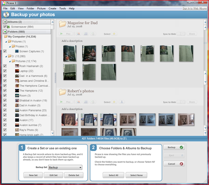The height and width of the screenshot is (185, 209).
Task: Click the Avalon Panorama folder thumbnail icon
Action: click(17, 110)
